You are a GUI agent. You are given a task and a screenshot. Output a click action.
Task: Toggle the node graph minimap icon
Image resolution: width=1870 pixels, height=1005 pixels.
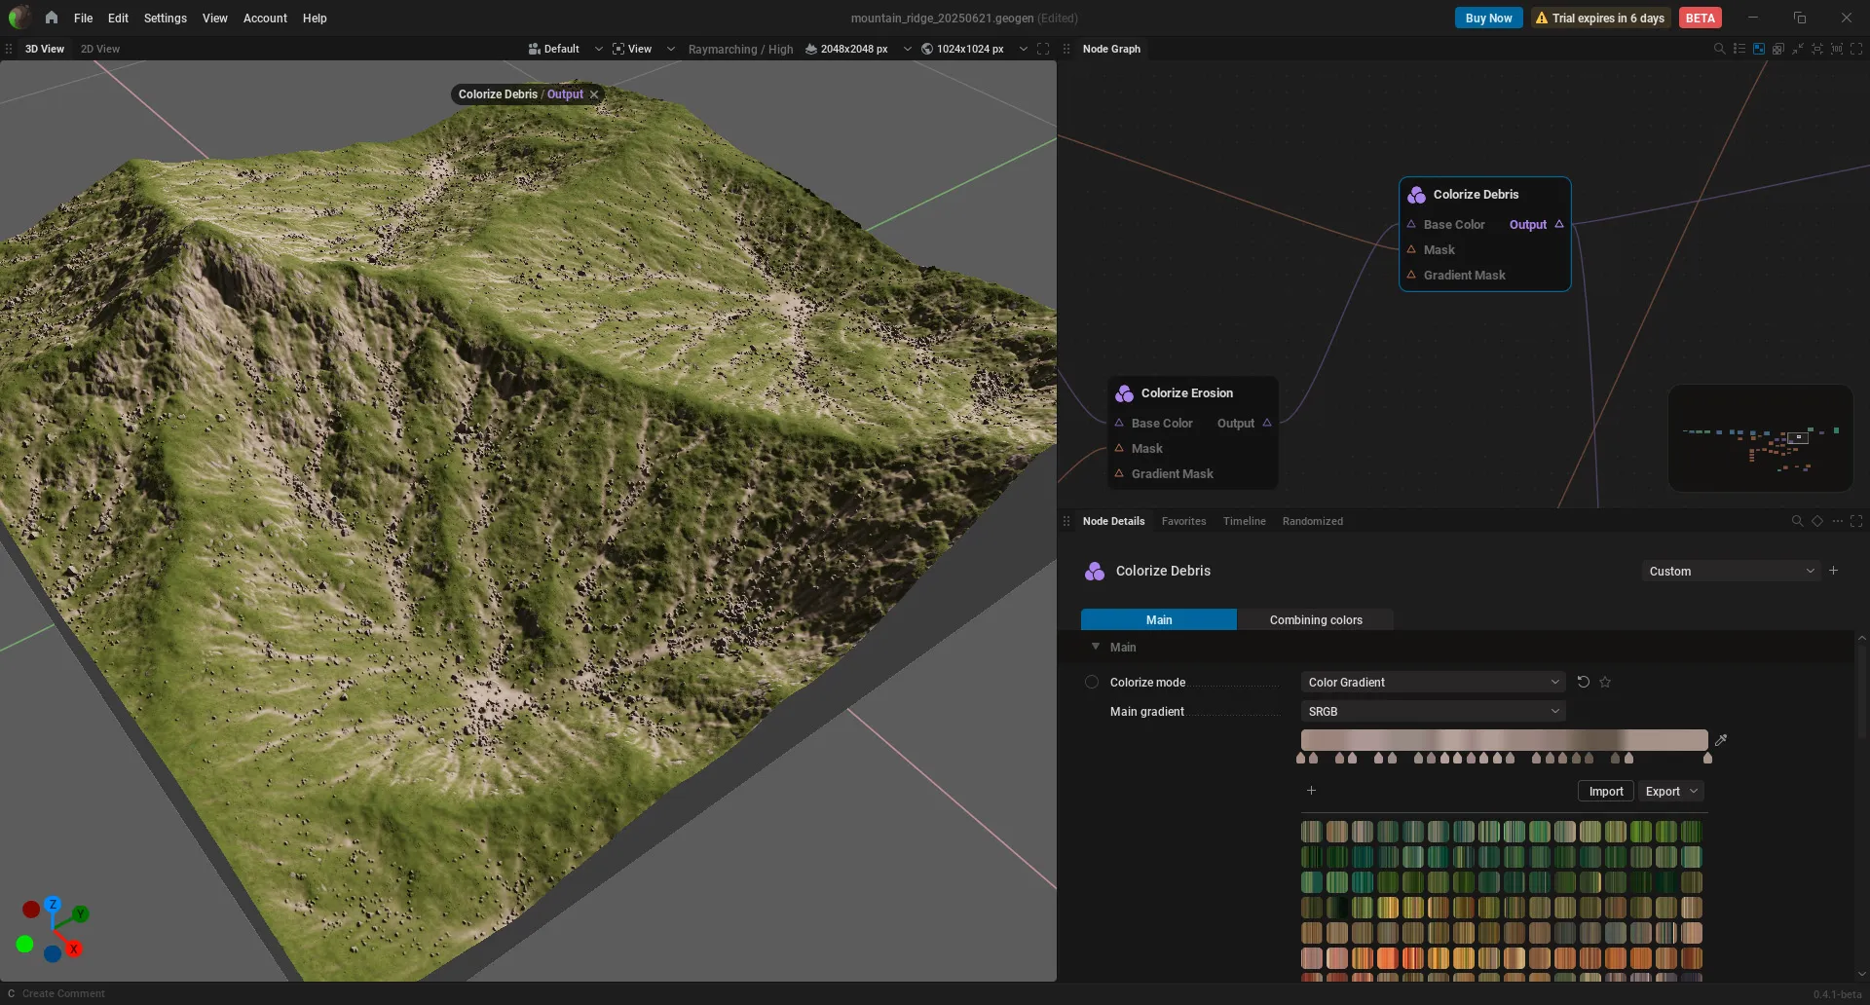pos(1758,49)
